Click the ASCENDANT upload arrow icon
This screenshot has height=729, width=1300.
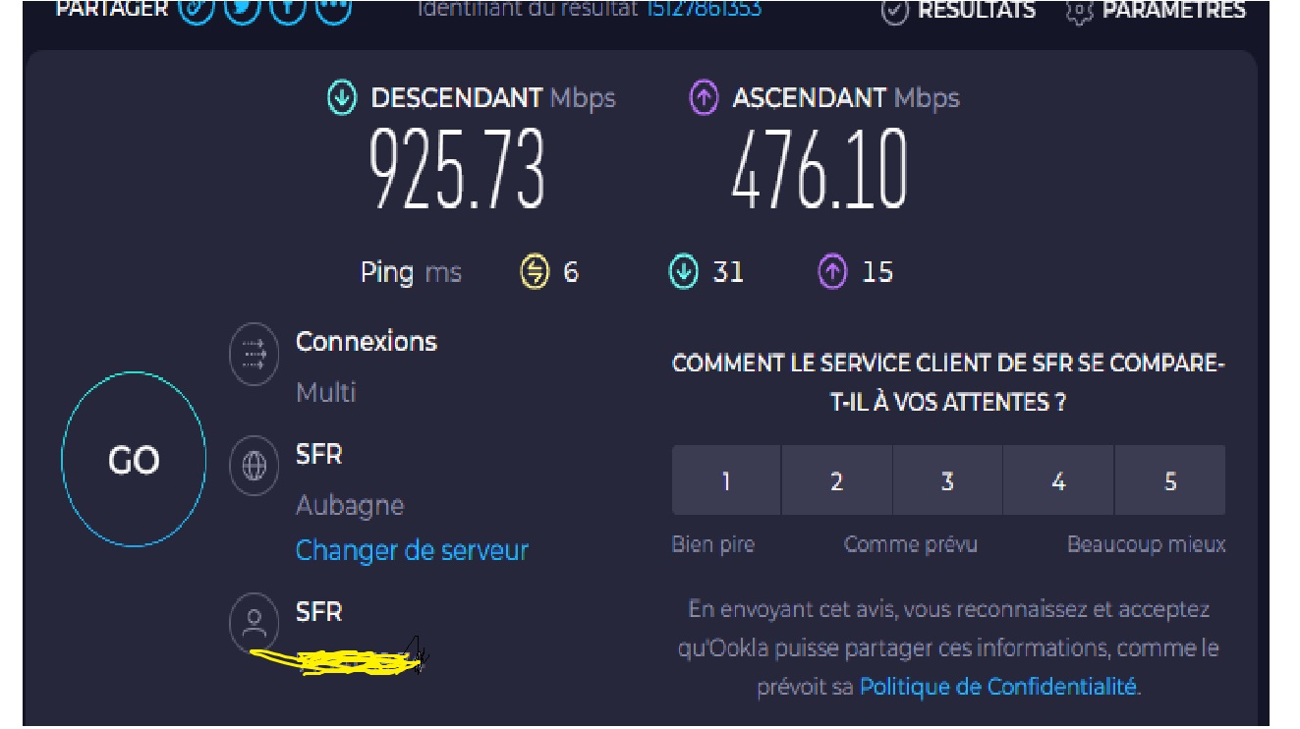(704, 98)
